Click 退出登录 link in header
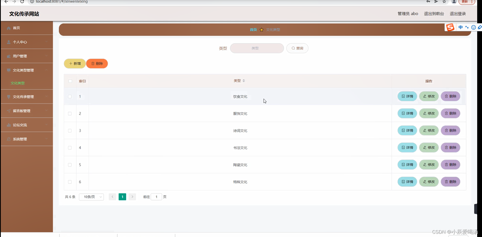This screenshot has height=237, width=482. 458,14
